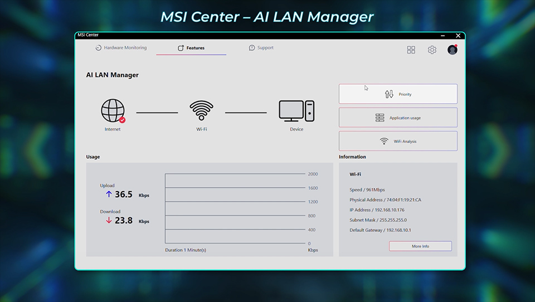
Task: Click the upload speed 36.5 value
Action: point(123,194)
